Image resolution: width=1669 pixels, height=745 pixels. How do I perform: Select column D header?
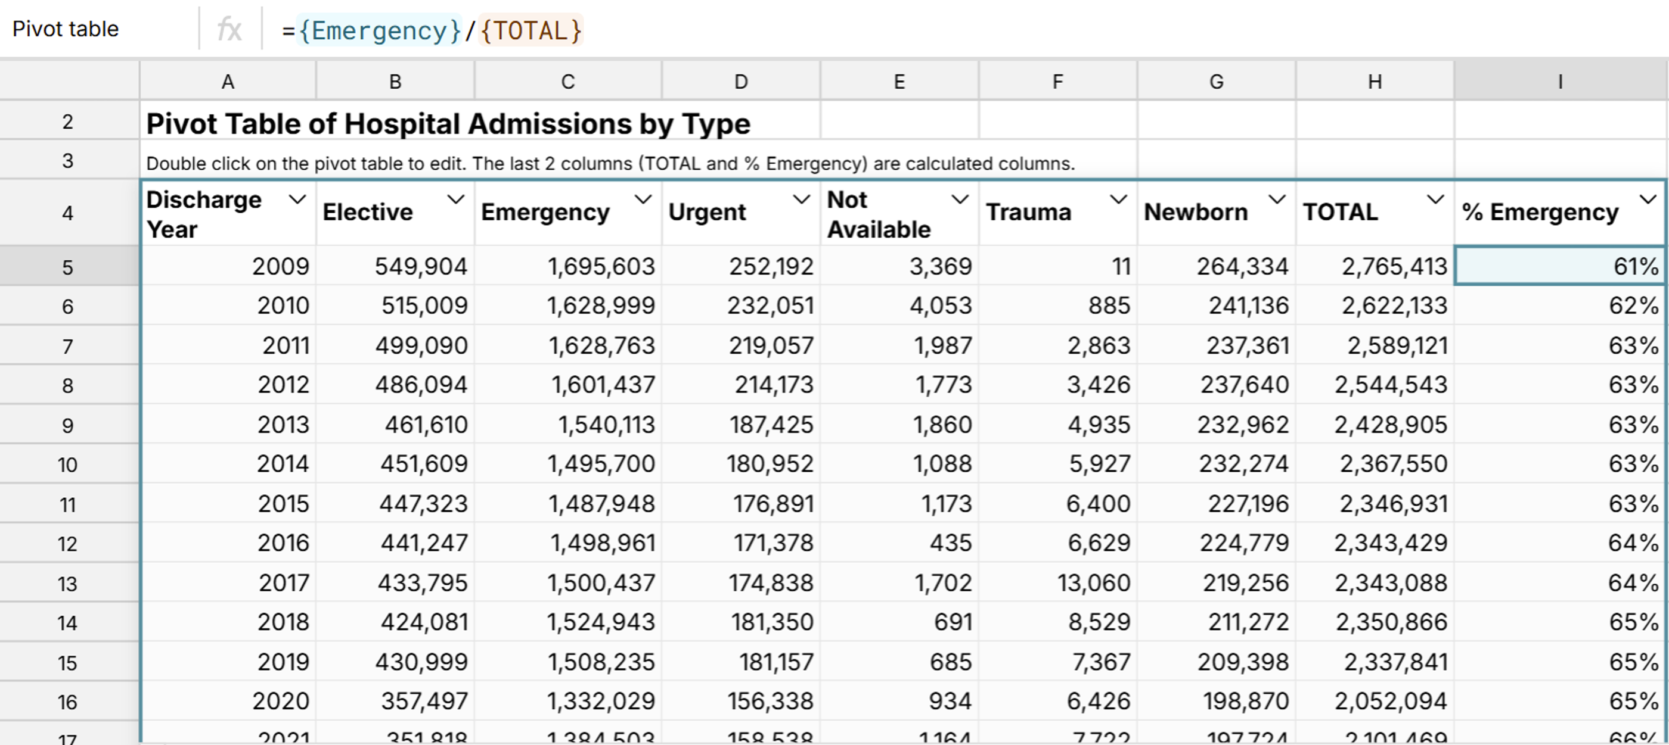point(741,81)
